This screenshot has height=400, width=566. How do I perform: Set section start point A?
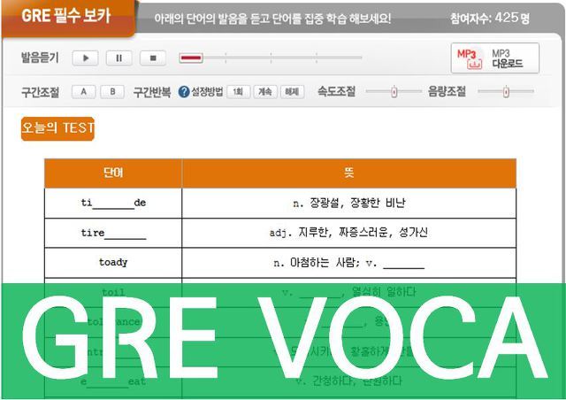pyautogui.click(x=83, y=92)
